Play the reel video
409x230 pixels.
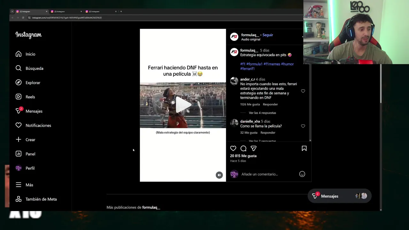click(x=183, y=105)
